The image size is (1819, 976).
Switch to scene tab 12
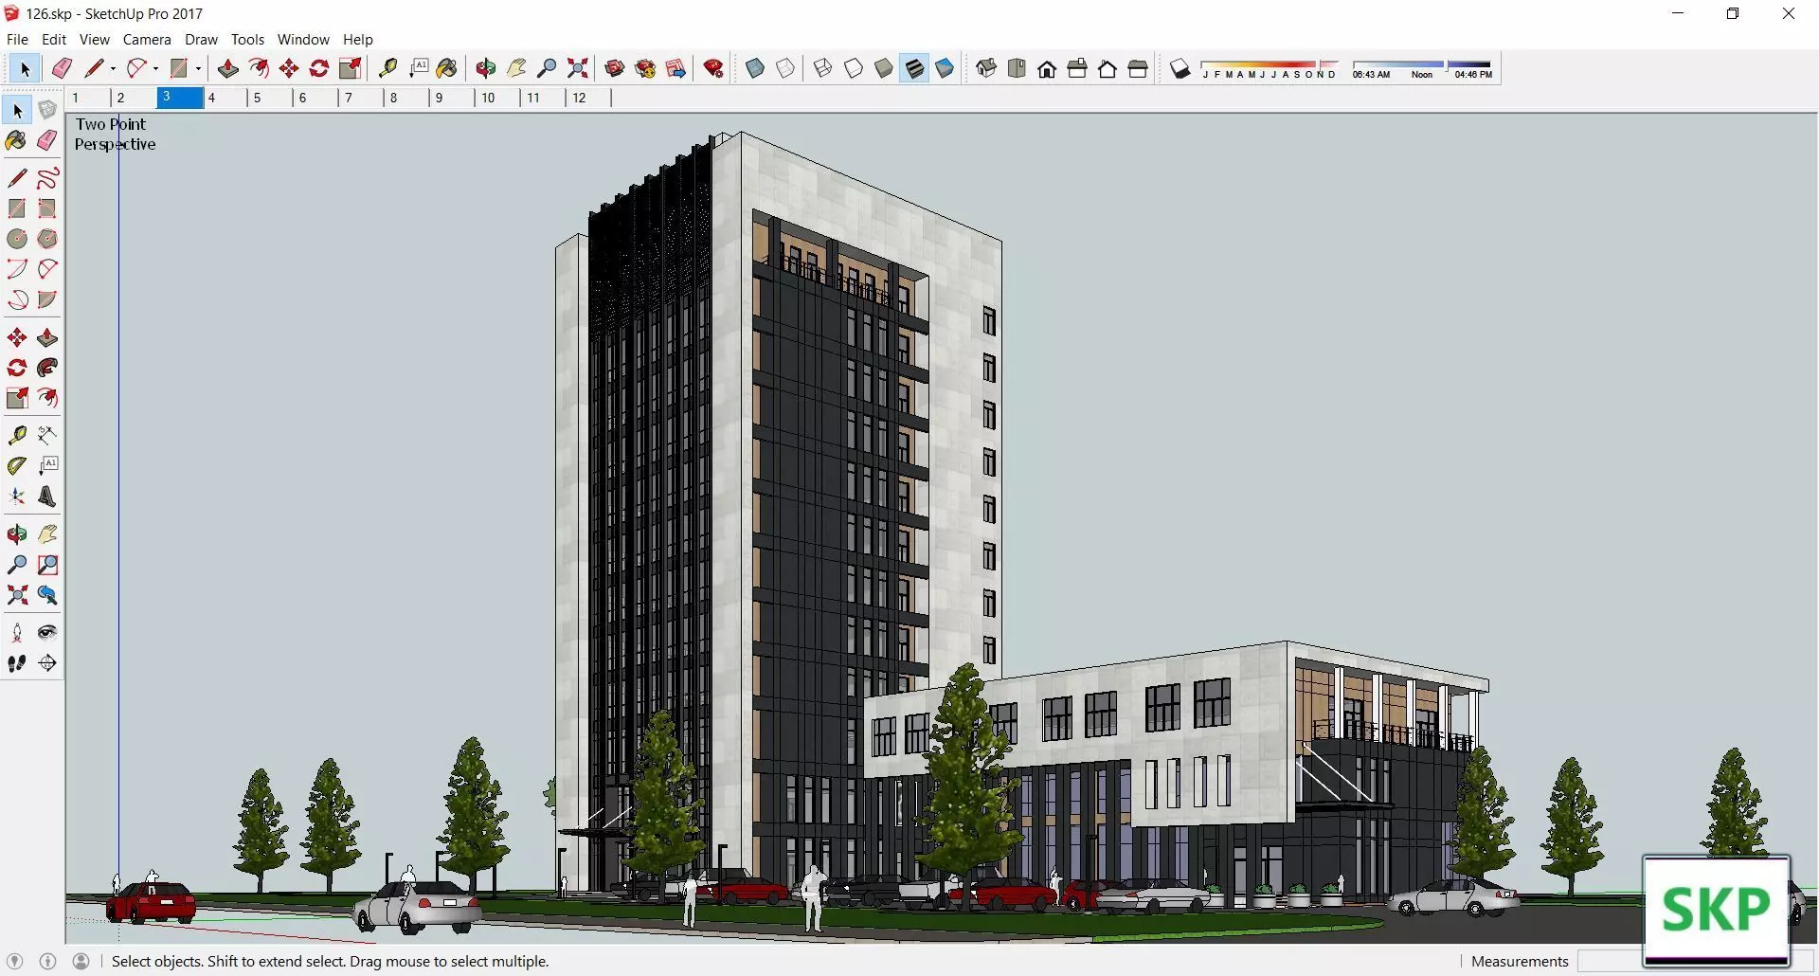pyautogui.click(x=588, y=98)
